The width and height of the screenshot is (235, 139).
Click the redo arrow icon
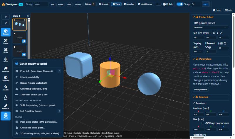pos(6,23)
